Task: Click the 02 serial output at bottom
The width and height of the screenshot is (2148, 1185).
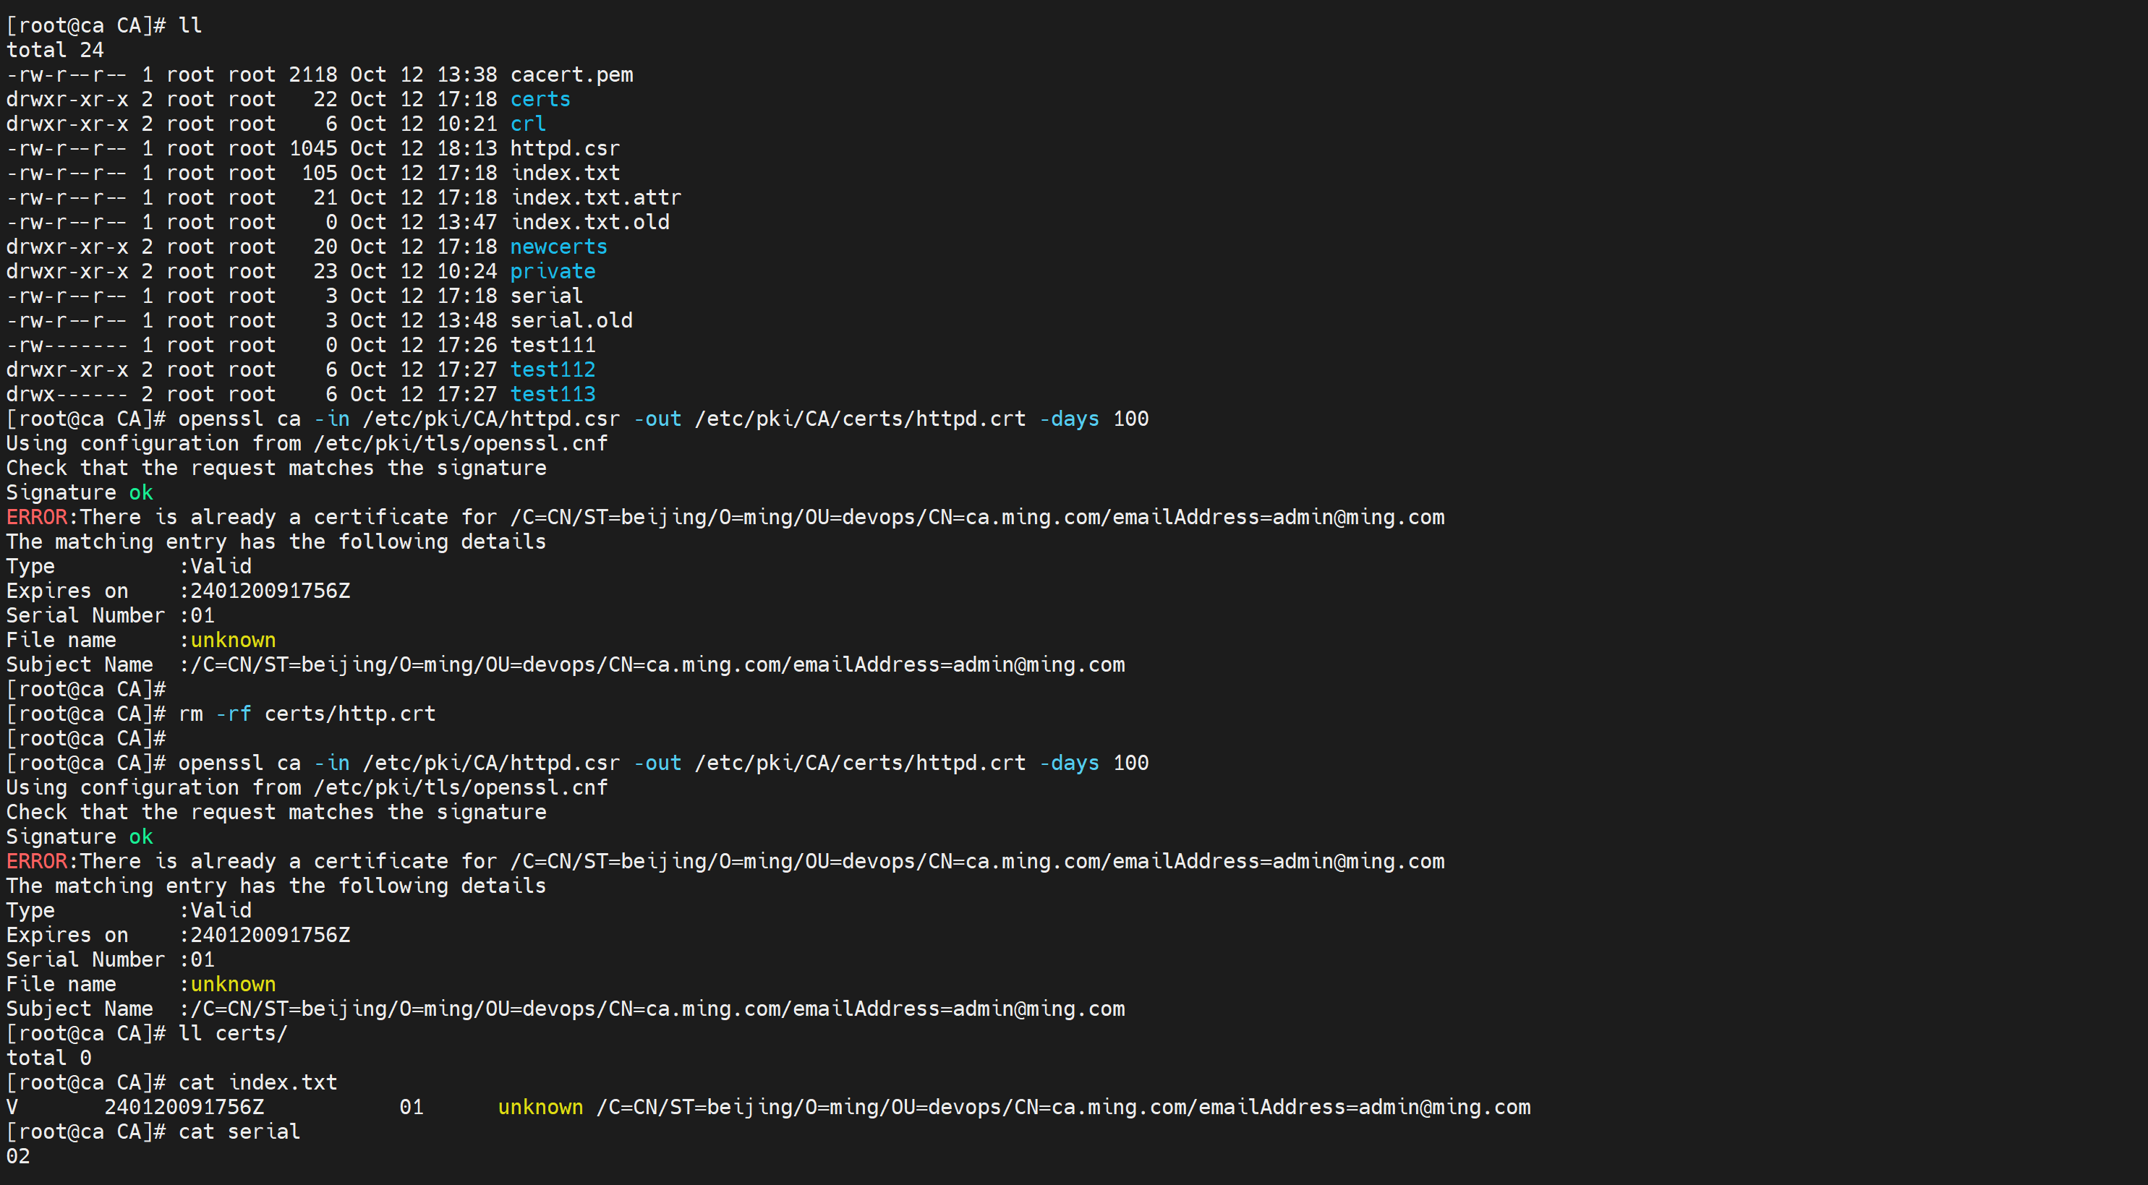Action: click(18, 1157)
